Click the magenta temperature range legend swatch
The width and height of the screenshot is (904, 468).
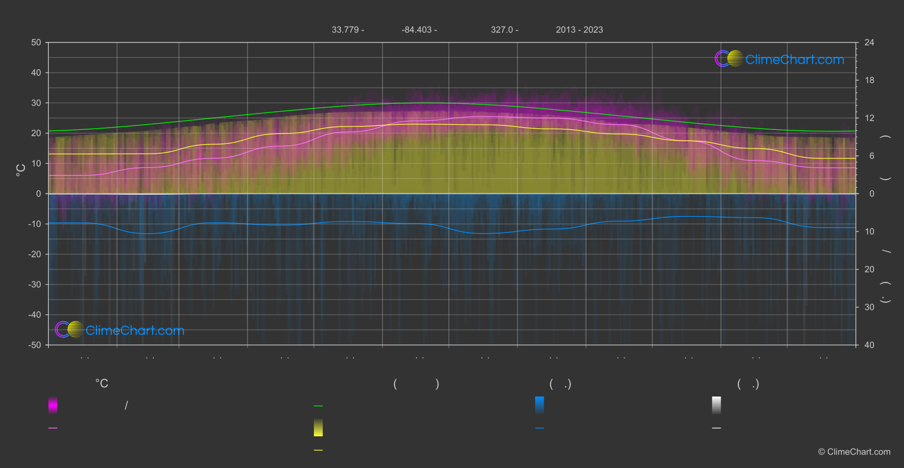[53, 405]
